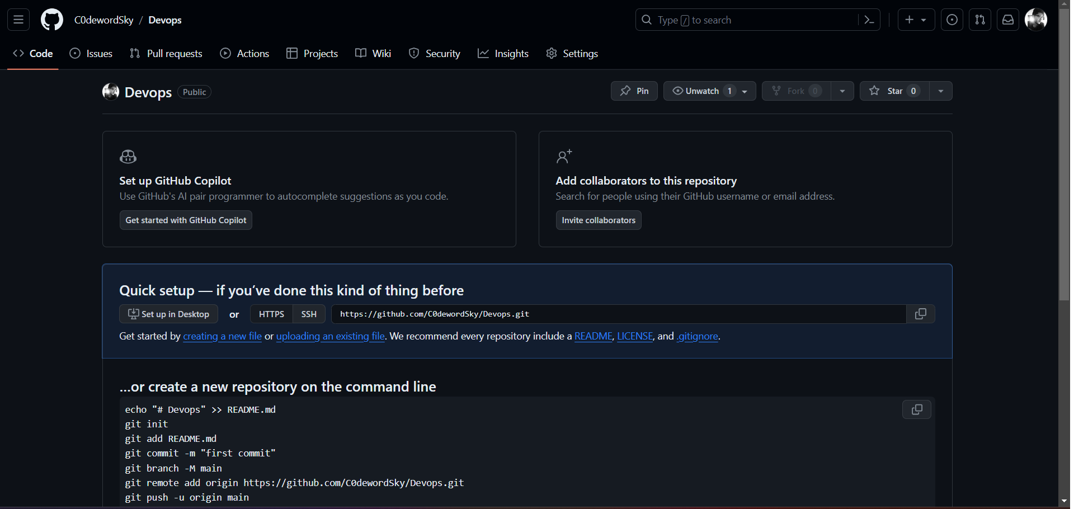Click the repository URL field
1088x509 pixels.
(x=619, y=314)
